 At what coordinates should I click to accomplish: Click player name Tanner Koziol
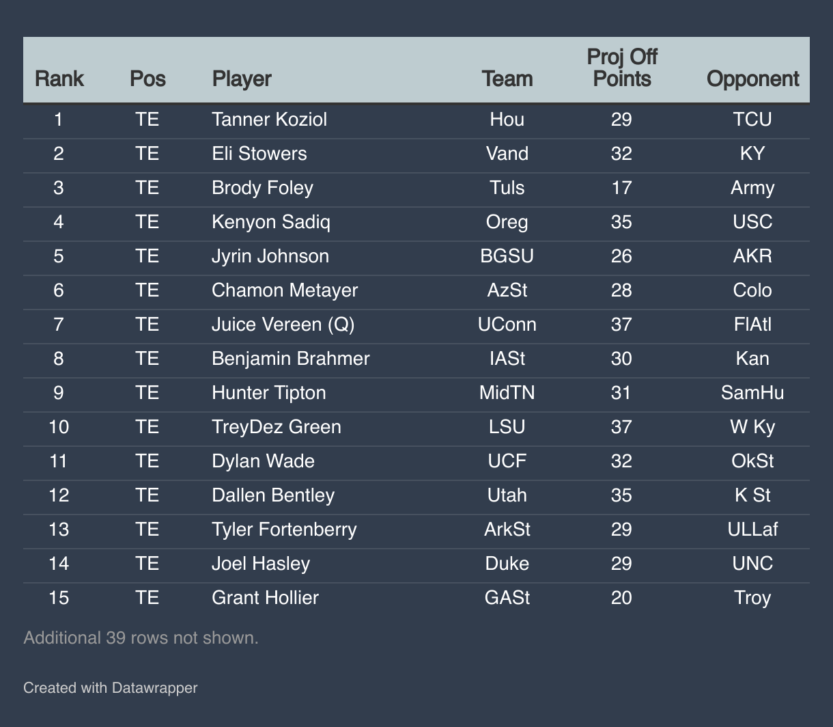270,120
